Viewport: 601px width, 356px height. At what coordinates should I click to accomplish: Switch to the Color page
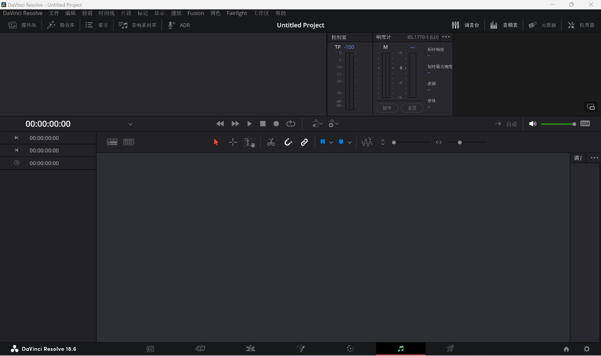pyautogui.click(x=350, y=349)
